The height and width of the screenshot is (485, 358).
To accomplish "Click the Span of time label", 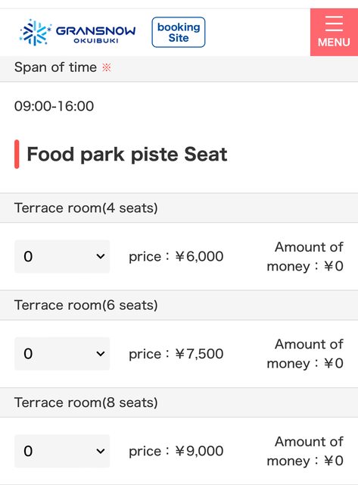I will pyautogui.click(x=55, y=67).
